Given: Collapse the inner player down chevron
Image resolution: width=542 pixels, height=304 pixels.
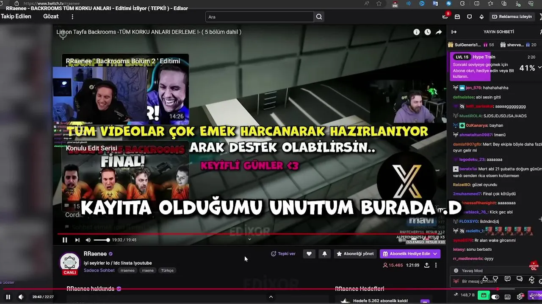Looking at the screenshot, I should 249,239.
